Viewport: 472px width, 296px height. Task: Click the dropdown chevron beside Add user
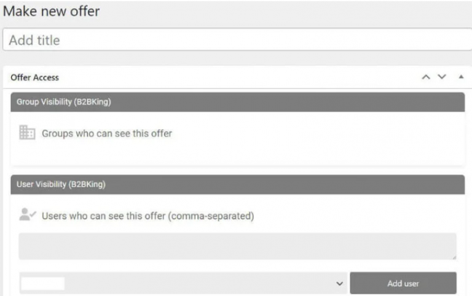click(x=339, y=284)
